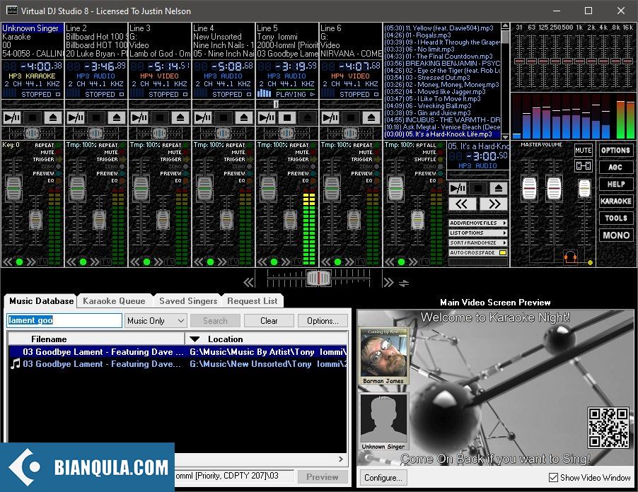Image resolution: width=638 pixels, height=492 pixels.
Task: Open the Music Only dropdown
Action: pyautogui.click(x=156, y=321)
